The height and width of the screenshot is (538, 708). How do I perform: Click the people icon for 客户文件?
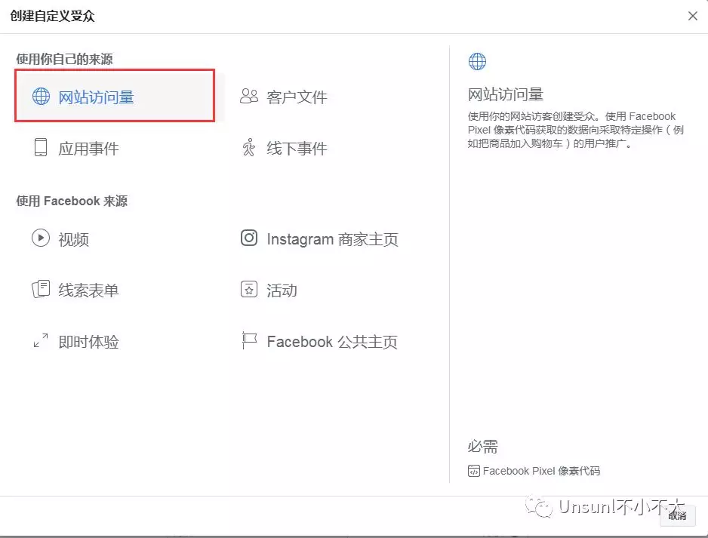(x=249, y=96)
